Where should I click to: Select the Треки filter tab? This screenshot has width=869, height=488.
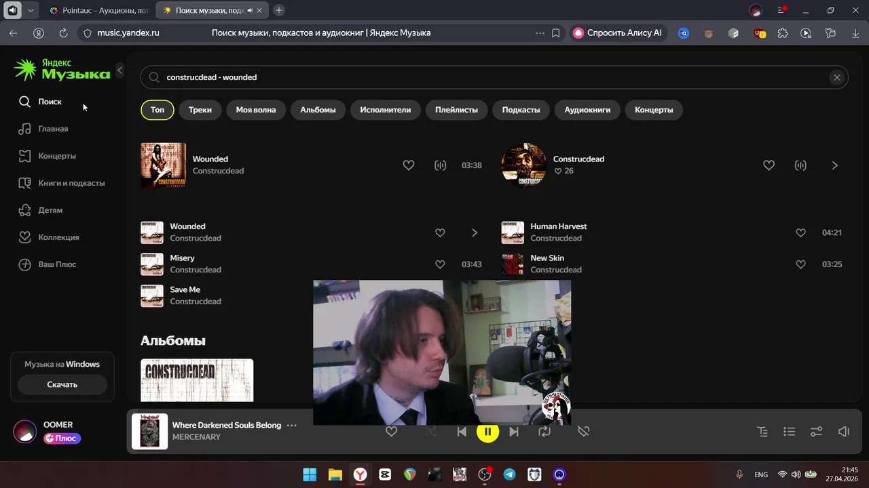200,110
